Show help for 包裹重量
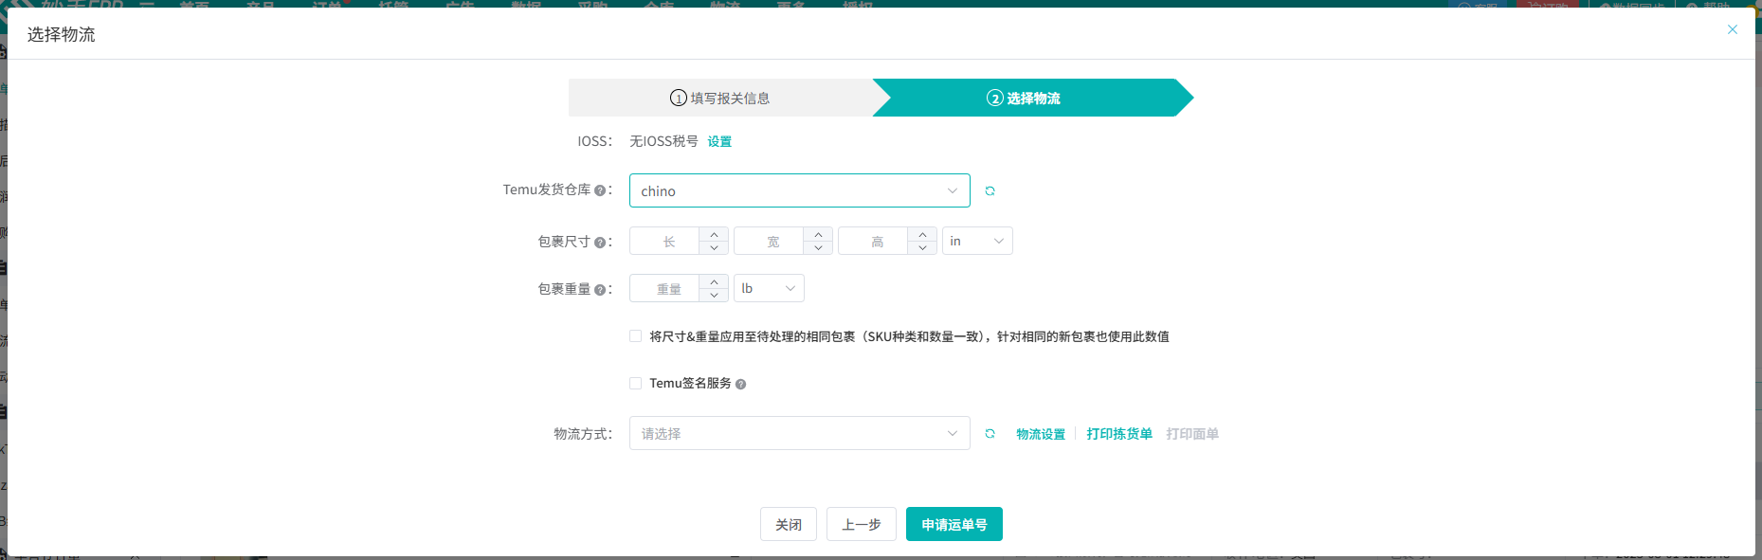This screenshot has height=560, width=1762. pos(599,290)
